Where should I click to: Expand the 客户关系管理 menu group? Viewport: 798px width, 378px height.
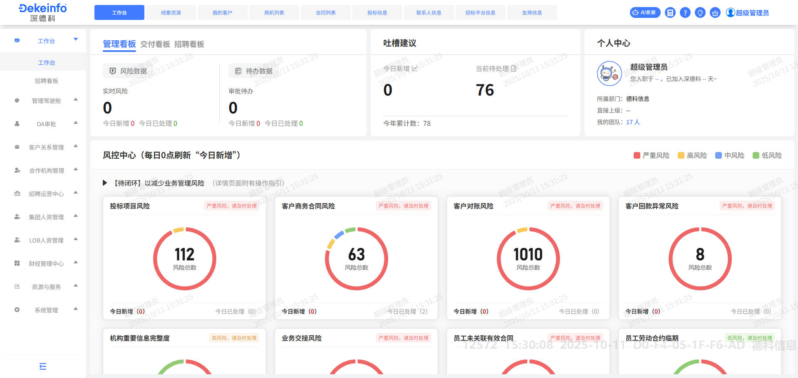pyautogui.click(x=75, y=147)
